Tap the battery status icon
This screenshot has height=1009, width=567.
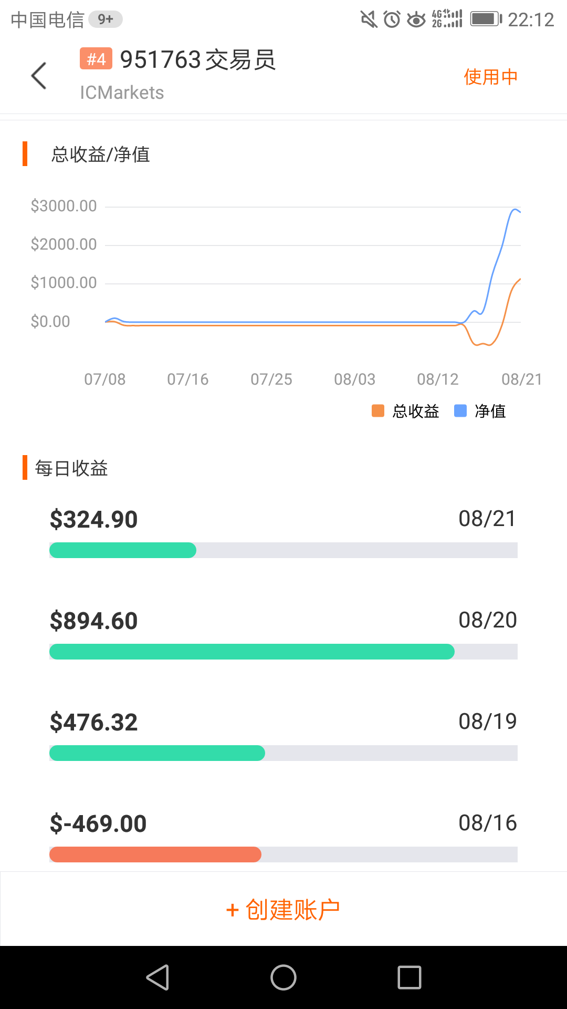(486, 19)
